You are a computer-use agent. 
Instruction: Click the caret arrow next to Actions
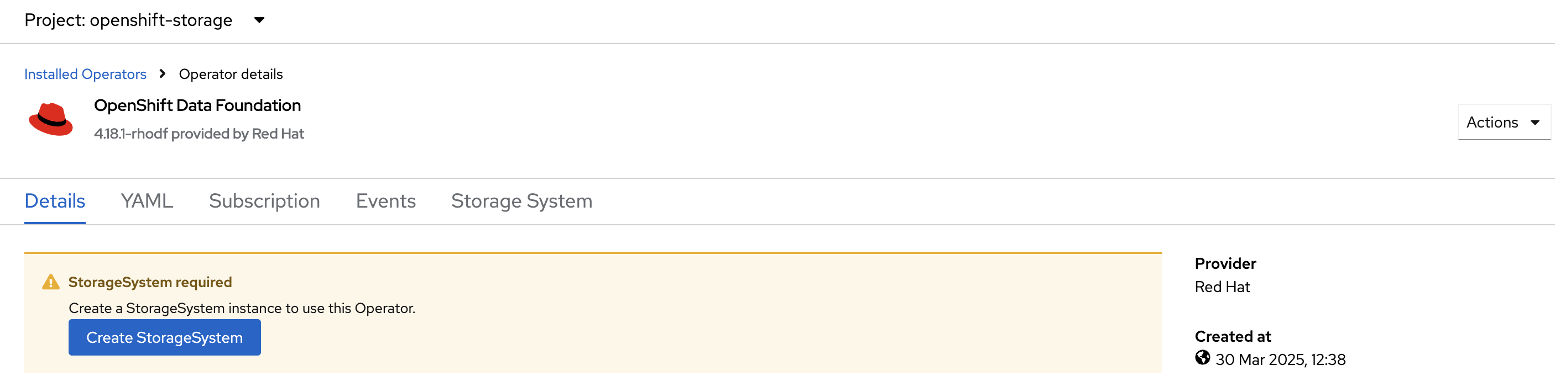point(1535,123)
